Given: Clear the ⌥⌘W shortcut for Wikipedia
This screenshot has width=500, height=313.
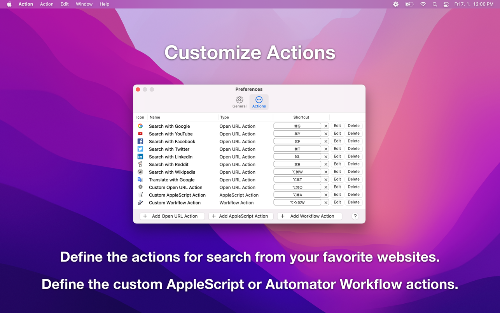Looking at the screenshot, I should point(326,172).
